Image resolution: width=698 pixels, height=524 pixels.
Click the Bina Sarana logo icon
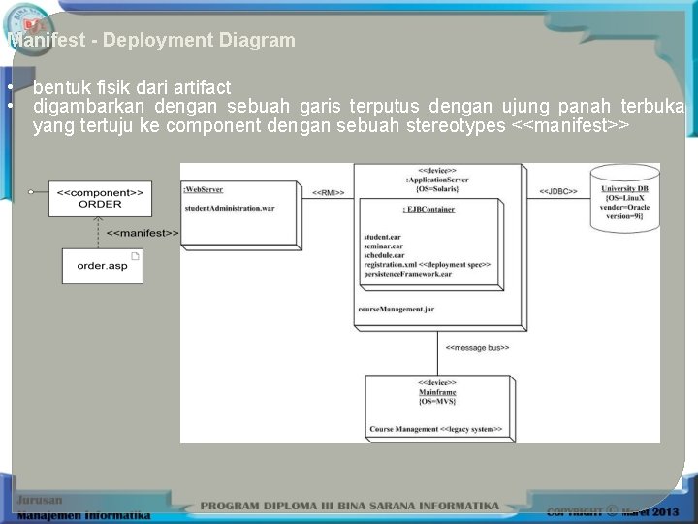[28, 27]
